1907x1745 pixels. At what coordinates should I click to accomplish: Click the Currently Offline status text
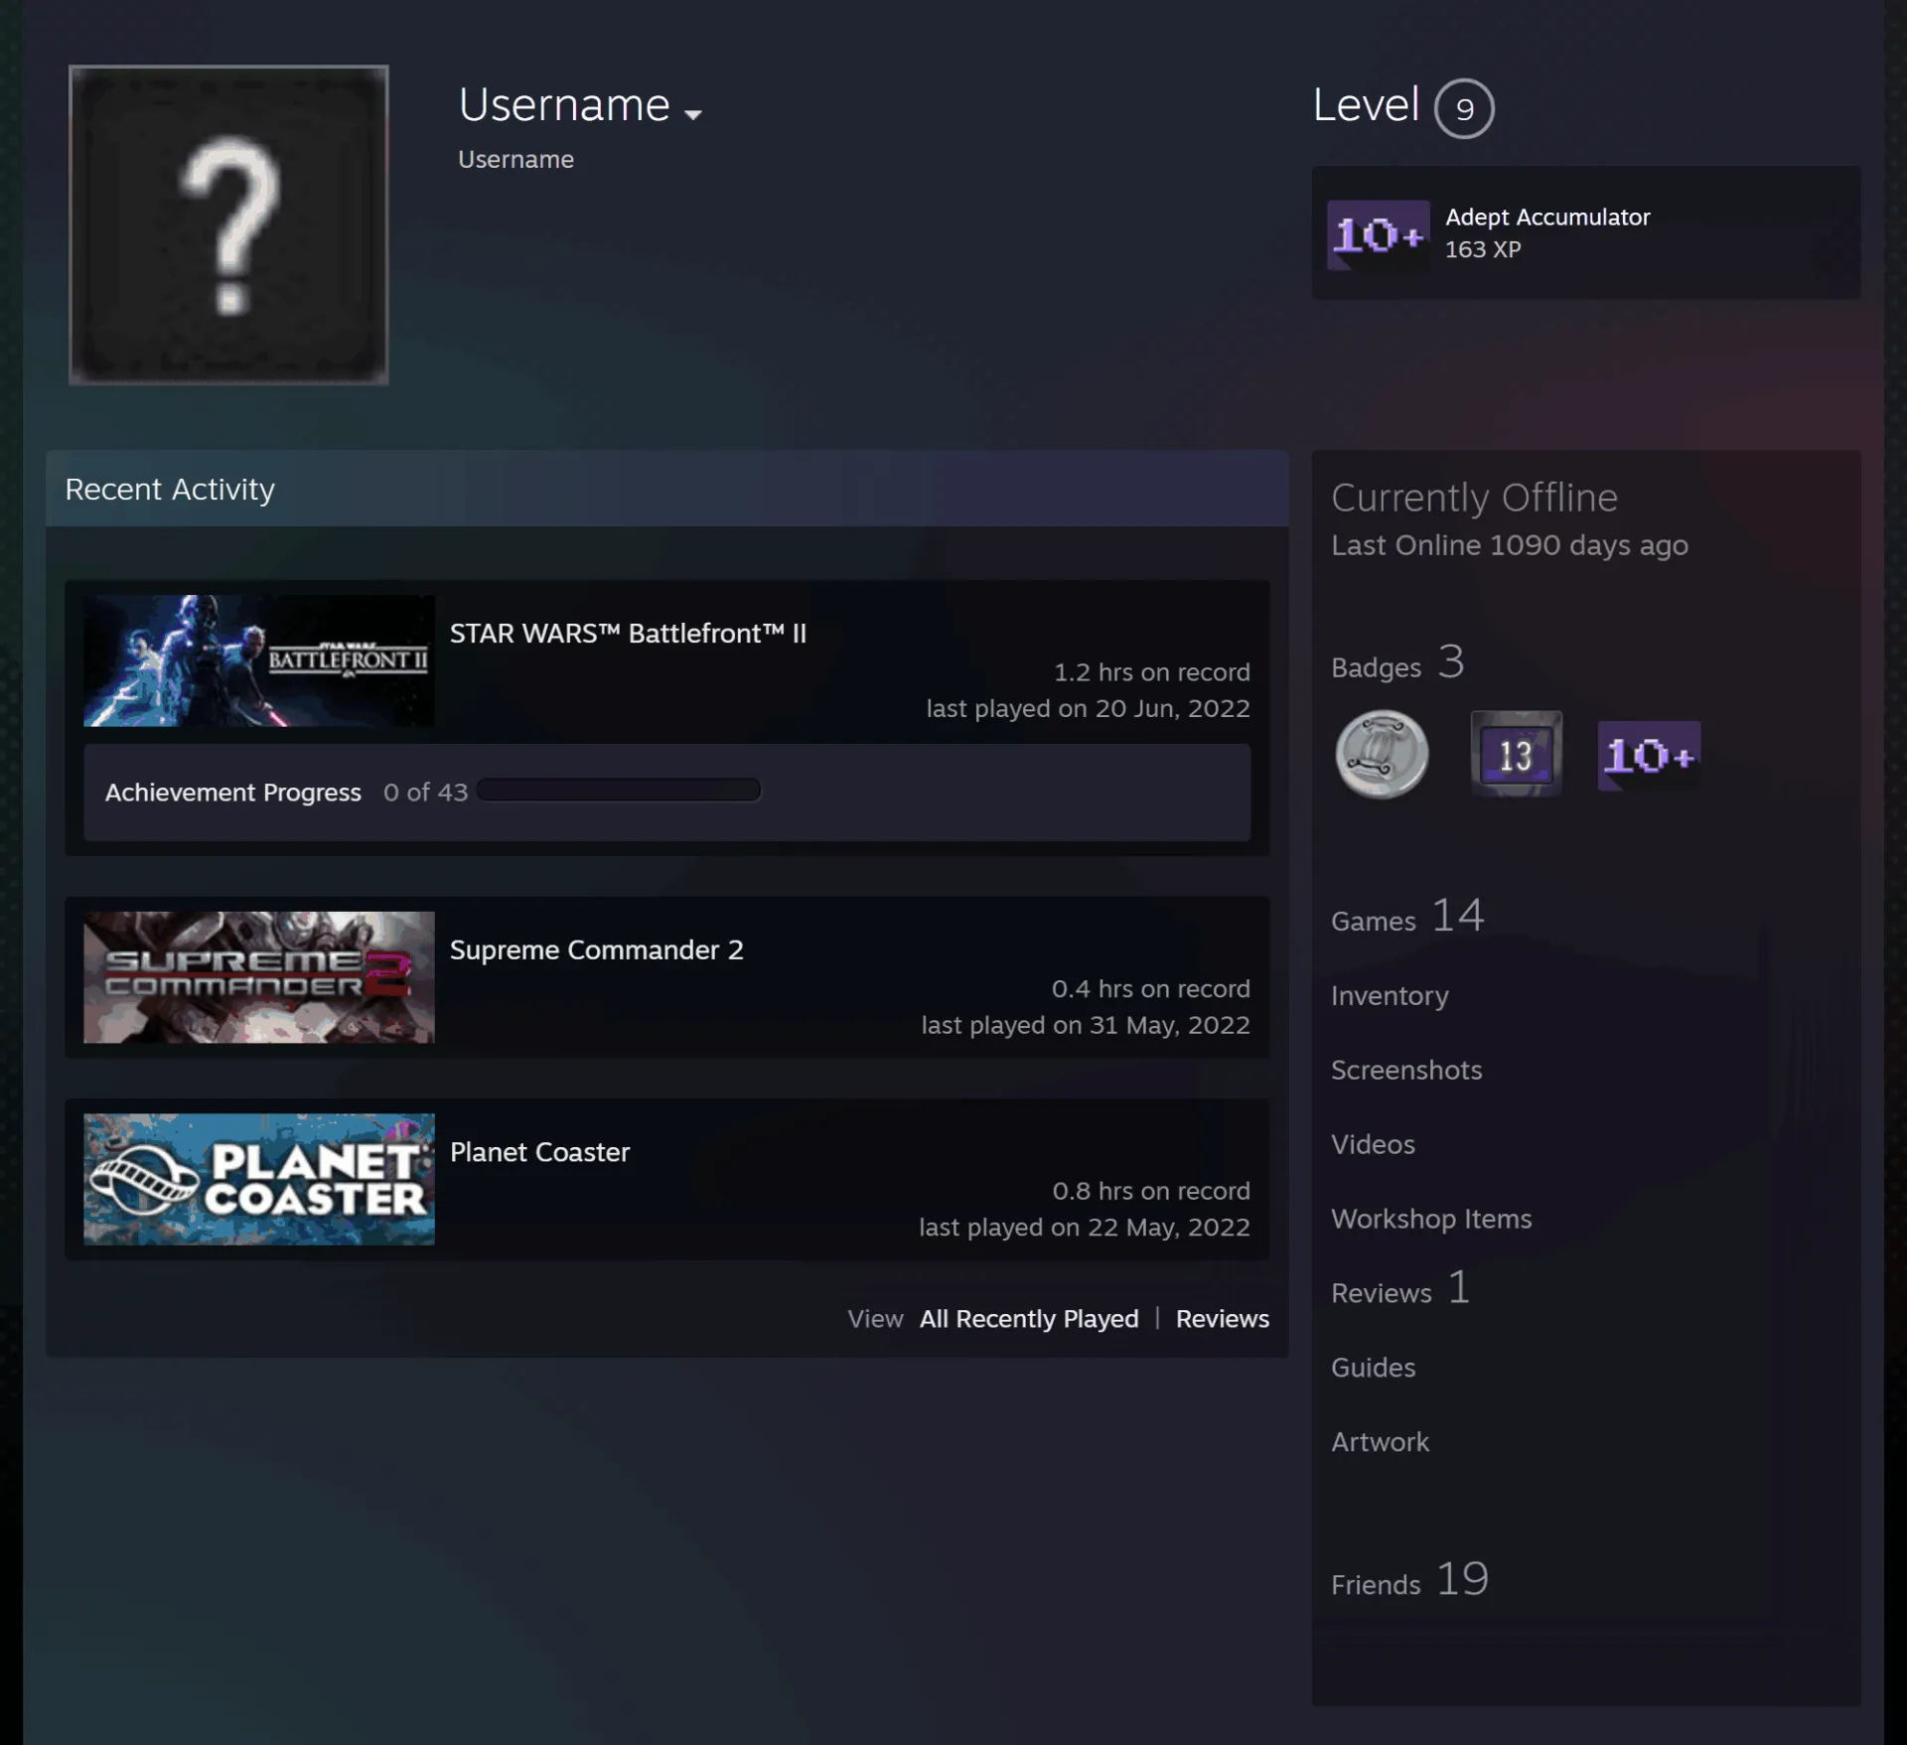(x=1474, y=498)
